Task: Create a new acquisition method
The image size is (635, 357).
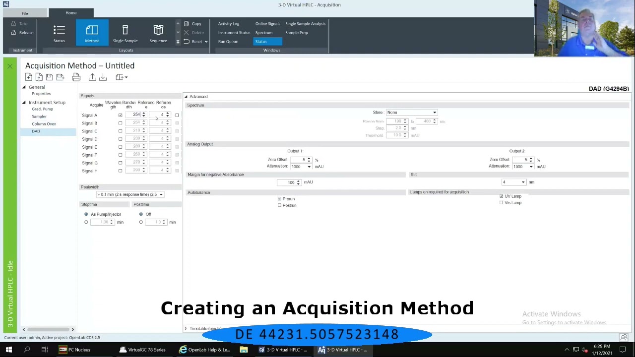Action: [x=29, y=77]
